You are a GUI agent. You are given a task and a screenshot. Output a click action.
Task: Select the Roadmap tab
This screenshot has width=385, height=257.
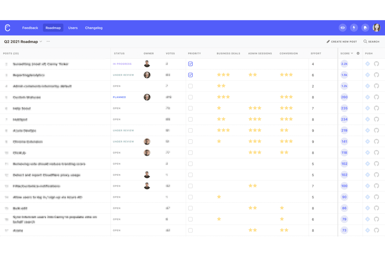tap(53, 28)
